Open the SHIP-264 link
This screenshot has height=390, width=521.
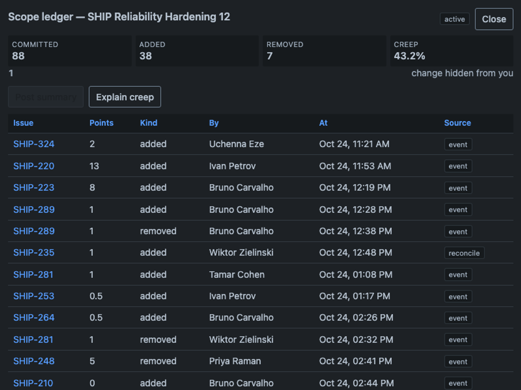coord(34,318)
